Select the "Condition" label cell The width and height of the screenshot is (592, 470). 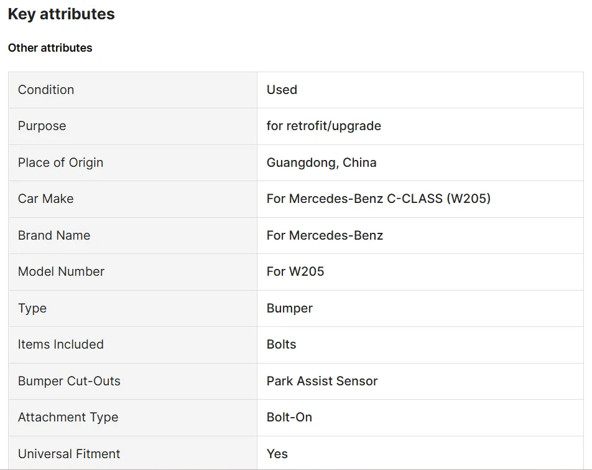46,90
